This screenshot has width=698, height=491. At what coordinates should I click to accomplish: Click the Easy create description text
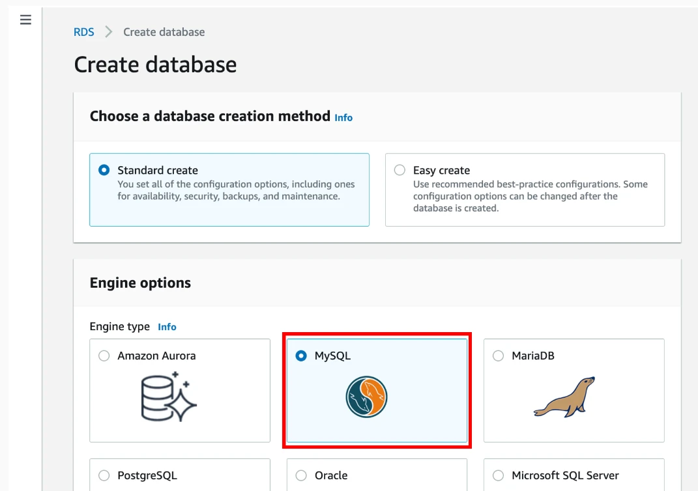pyautogui.click(x=530, y=196)
